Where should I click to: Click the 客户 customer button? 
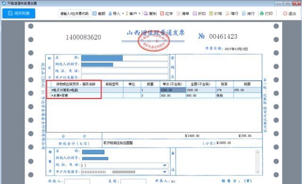click(x=131, y=14)
